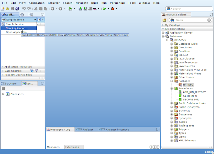The image size is (214, 154).
Task: Click the Resource Palette new catalog icon
Action: [164, 20]
